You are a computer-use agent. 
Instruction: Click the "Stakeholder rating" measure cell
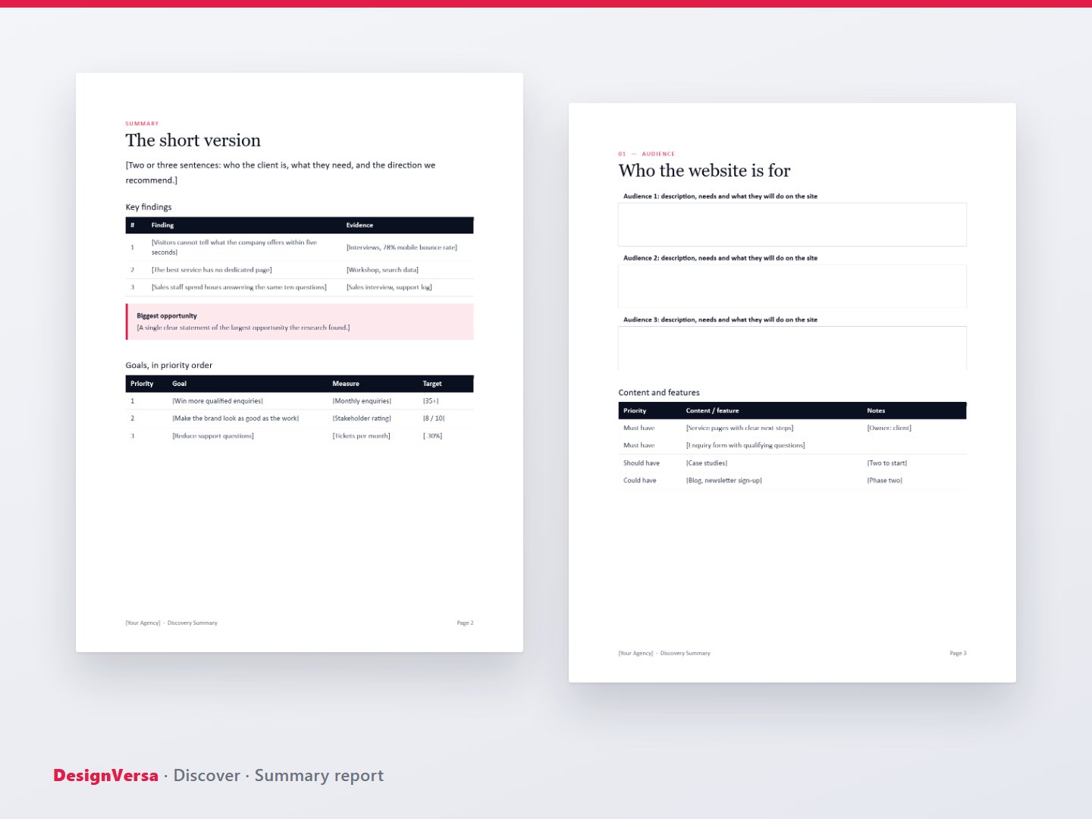pos(362,419)
